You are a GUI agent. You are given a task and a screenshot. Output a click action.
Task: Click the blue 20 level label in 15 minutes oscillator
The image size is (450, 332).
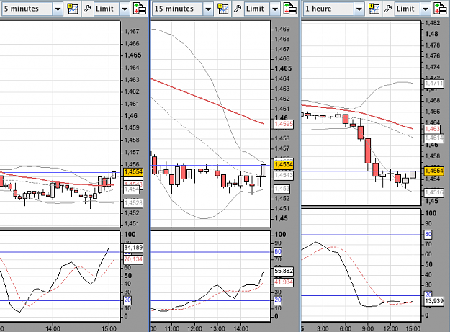click(278, 300)
